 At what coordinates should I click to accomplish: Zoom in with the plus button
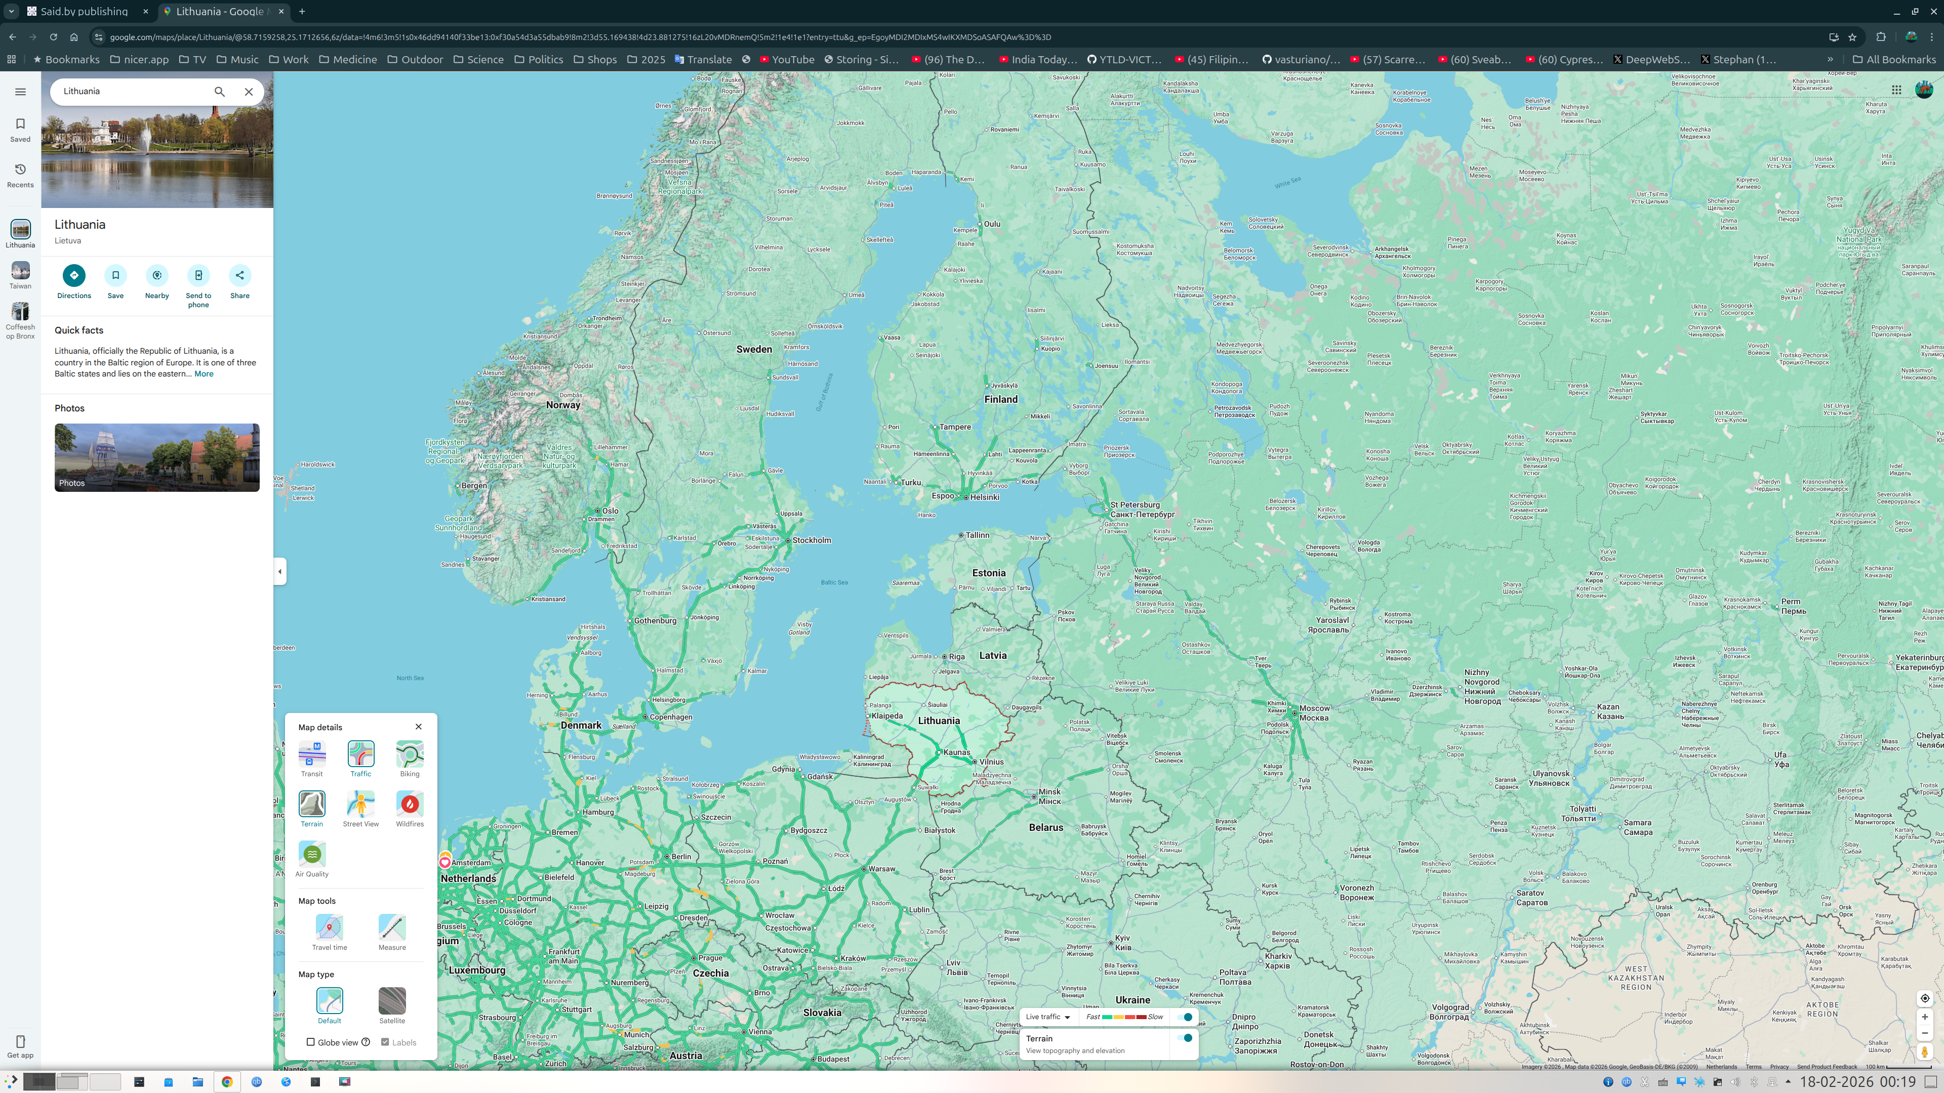pyautogui.click(x=1924, y=1017)
